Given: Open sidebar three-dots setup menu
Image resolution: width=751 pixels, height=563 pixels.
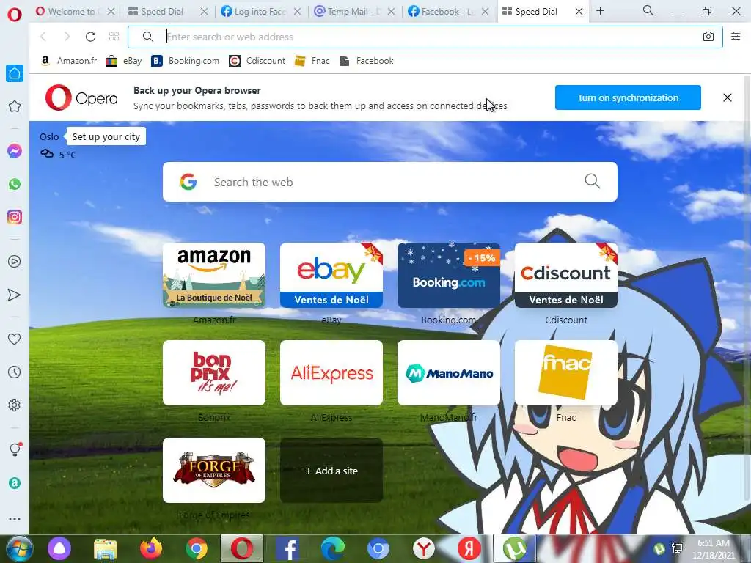Looking at the screenshot, I should click(15, 519).
